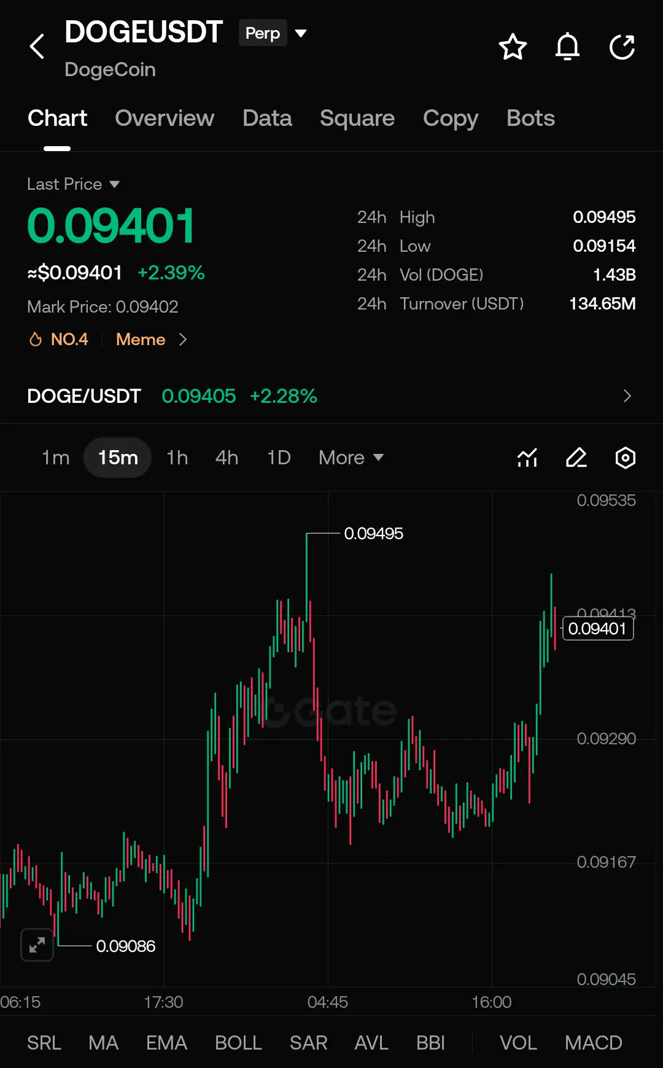Viewport: 663px width, 1068px height.
Task: Switch to the Chart tab
Action: pyautogui.click(x=57, y=118)
